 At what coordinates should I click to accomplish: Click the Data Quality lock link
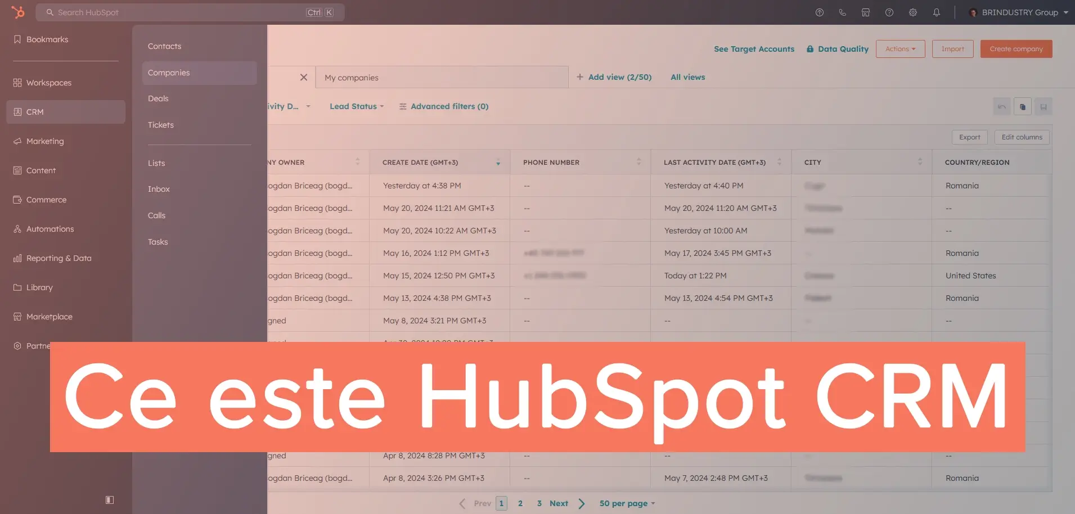click(x=837, y=49)
